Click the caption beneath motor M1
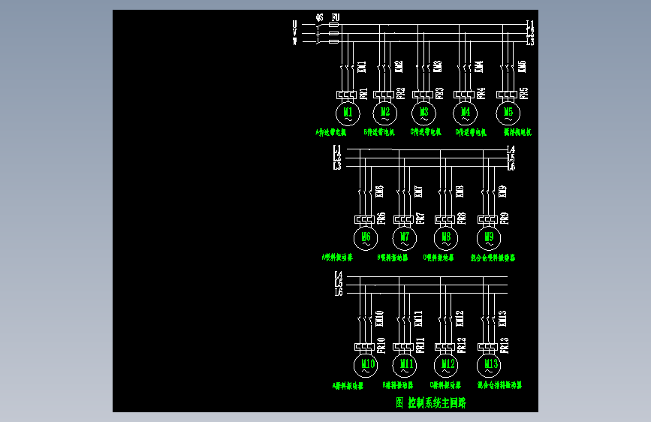Image resolution: width=651 pixels, height=422 pixels. pos(331,132)
